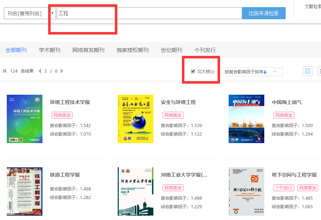Screen dimensions: 321x220
Task: Expand the 刊名(曾用刊名) search field dropdown
Action: click(x=53, y=13)
